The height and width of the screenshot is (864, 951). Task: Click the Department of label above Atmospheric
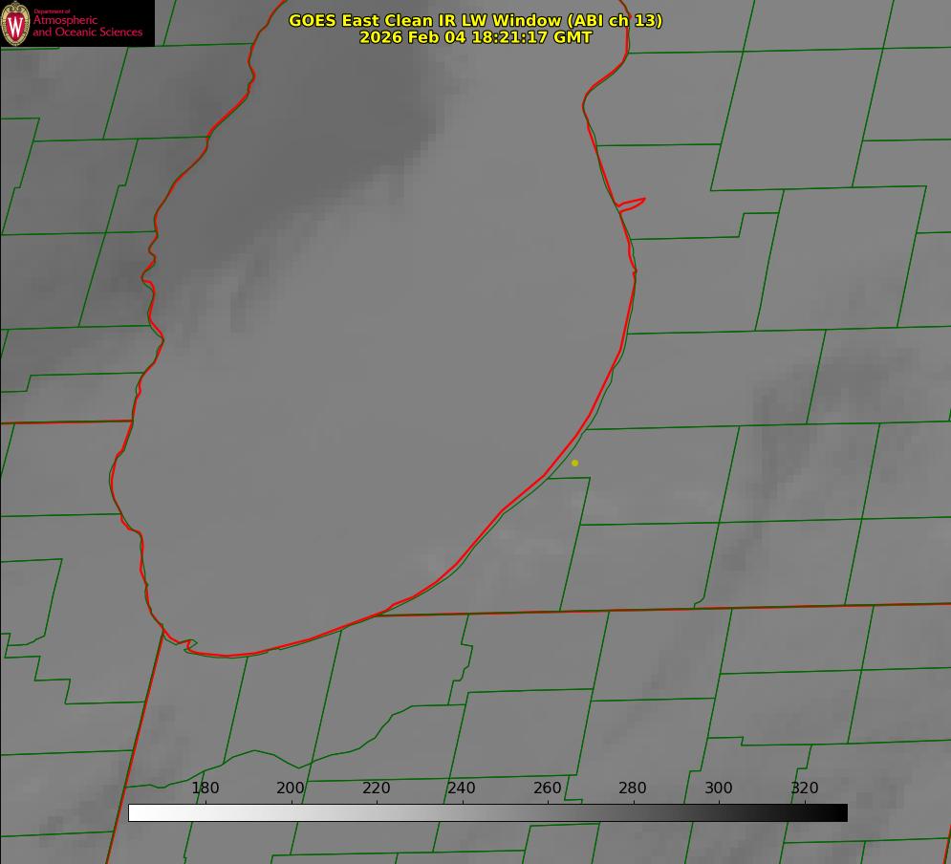tap(52, 11)
